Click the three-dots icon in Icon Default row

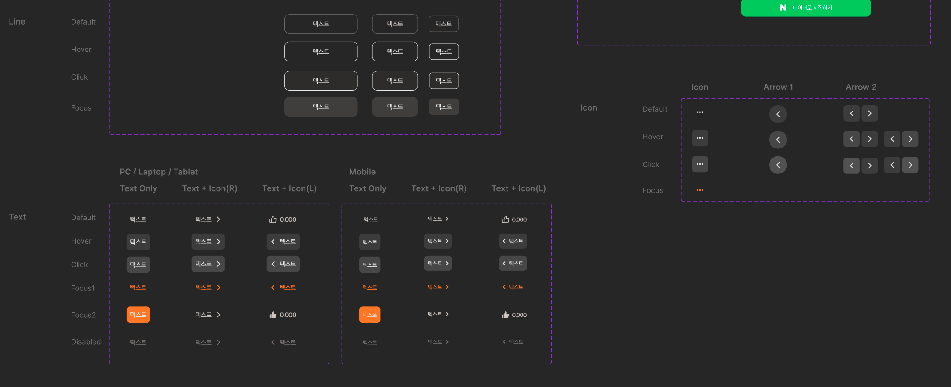pyautogui.click(x=700, y=112)
